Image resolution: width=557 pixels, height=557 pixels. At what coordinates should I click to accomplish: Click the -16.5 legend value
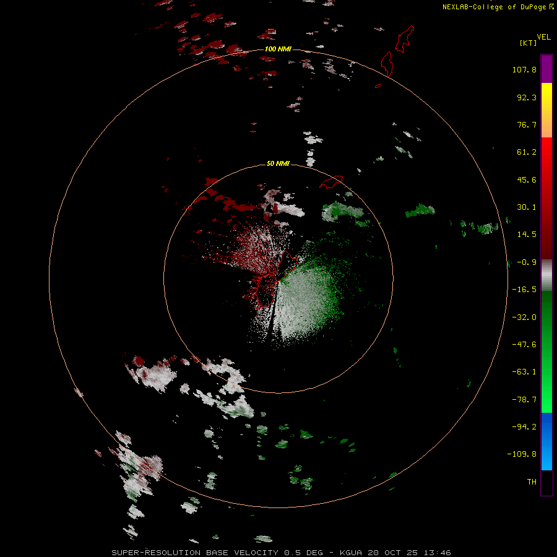(524, 290)
